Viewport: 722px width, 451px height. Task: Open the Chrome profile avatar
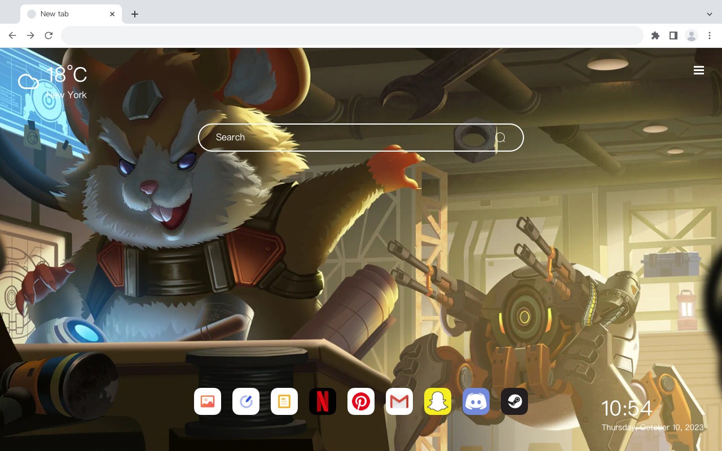(692, 36)
